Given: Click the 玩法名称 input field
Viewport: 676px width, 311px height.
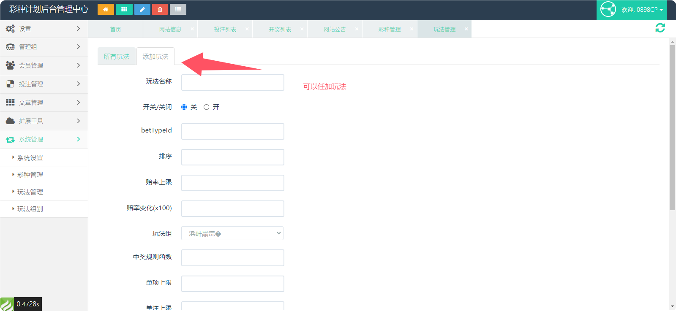Looking at the screenshot, I should pyautogui.click(x=233, y=83).
